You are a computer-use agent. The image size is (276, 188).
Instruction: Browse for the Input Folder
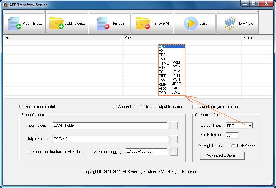[174, 126]
